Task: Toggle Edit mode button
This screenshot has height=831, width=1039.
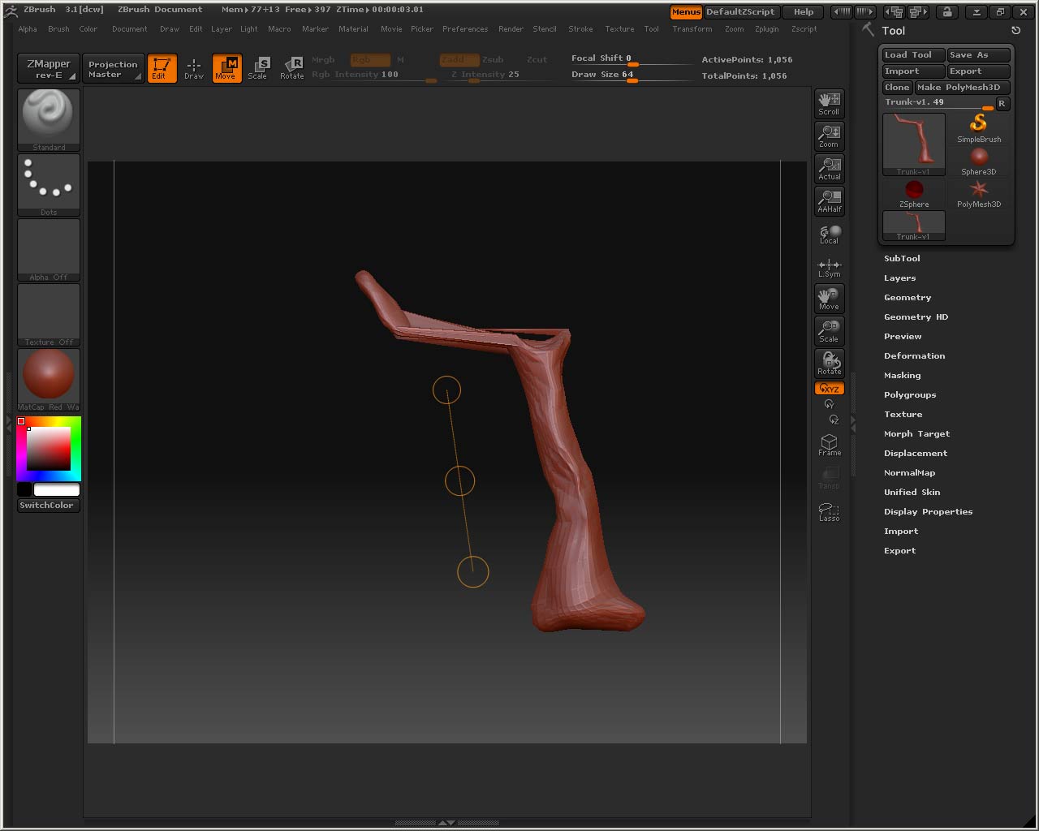Action: click(162, 67)
